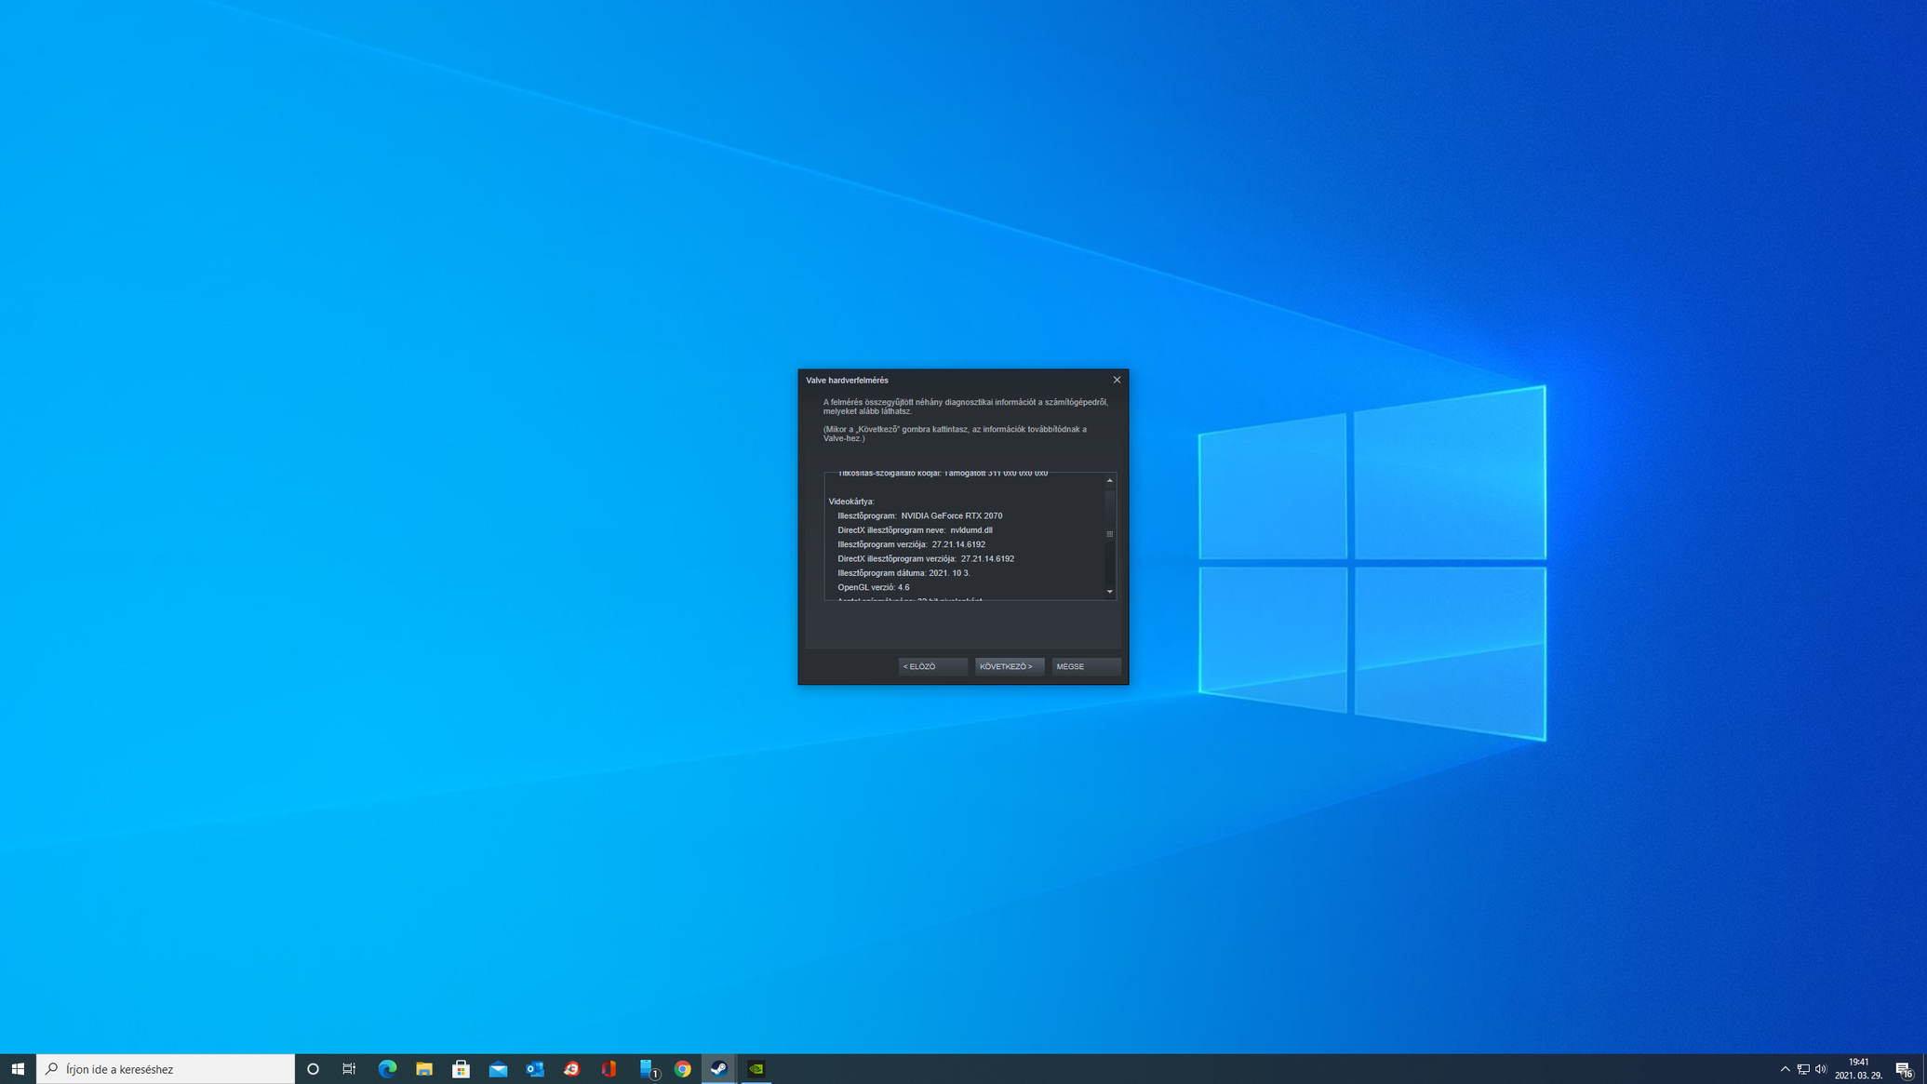The height and width of the screenshot is (1084, 1927).
Task: Open Cortana from the taskbar
Action: click(x=313, y=1069)
